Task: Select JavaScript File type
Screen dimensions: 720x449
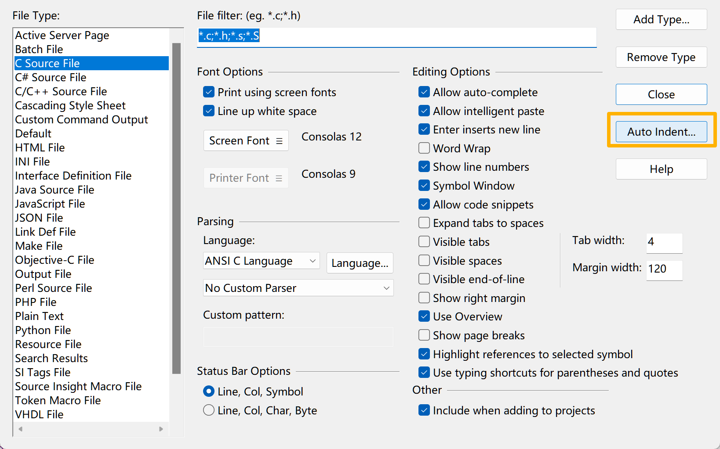Action: pyautogui.click(x=91, y=204)
